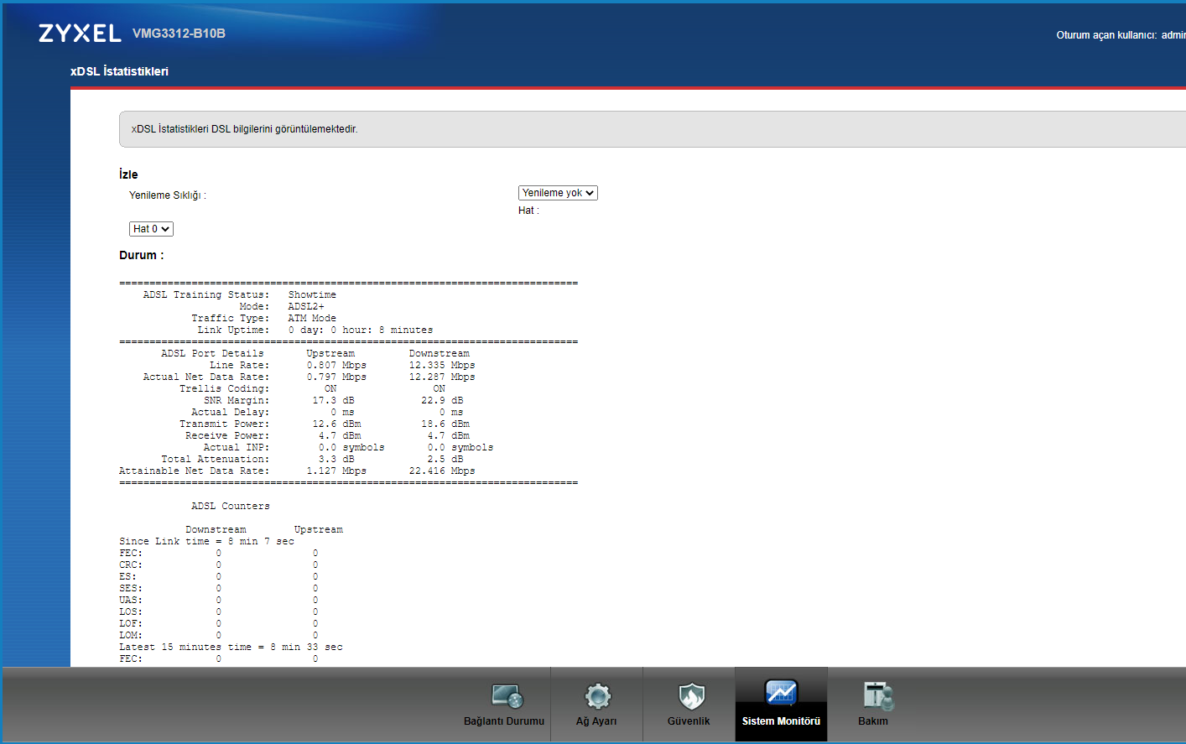Click the 'Hat :' label
Image resolution: width=1186 pixels, height=744 pixels.
coord(528,211)
